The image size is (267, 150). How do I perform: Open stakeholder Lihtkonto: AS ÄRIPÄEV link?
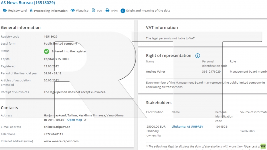(x=187, y=127)
